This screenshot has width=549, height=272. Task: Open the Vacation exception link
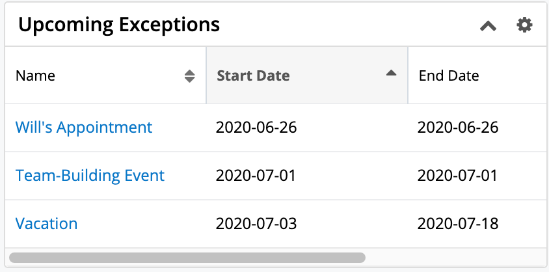coord(46,224)
